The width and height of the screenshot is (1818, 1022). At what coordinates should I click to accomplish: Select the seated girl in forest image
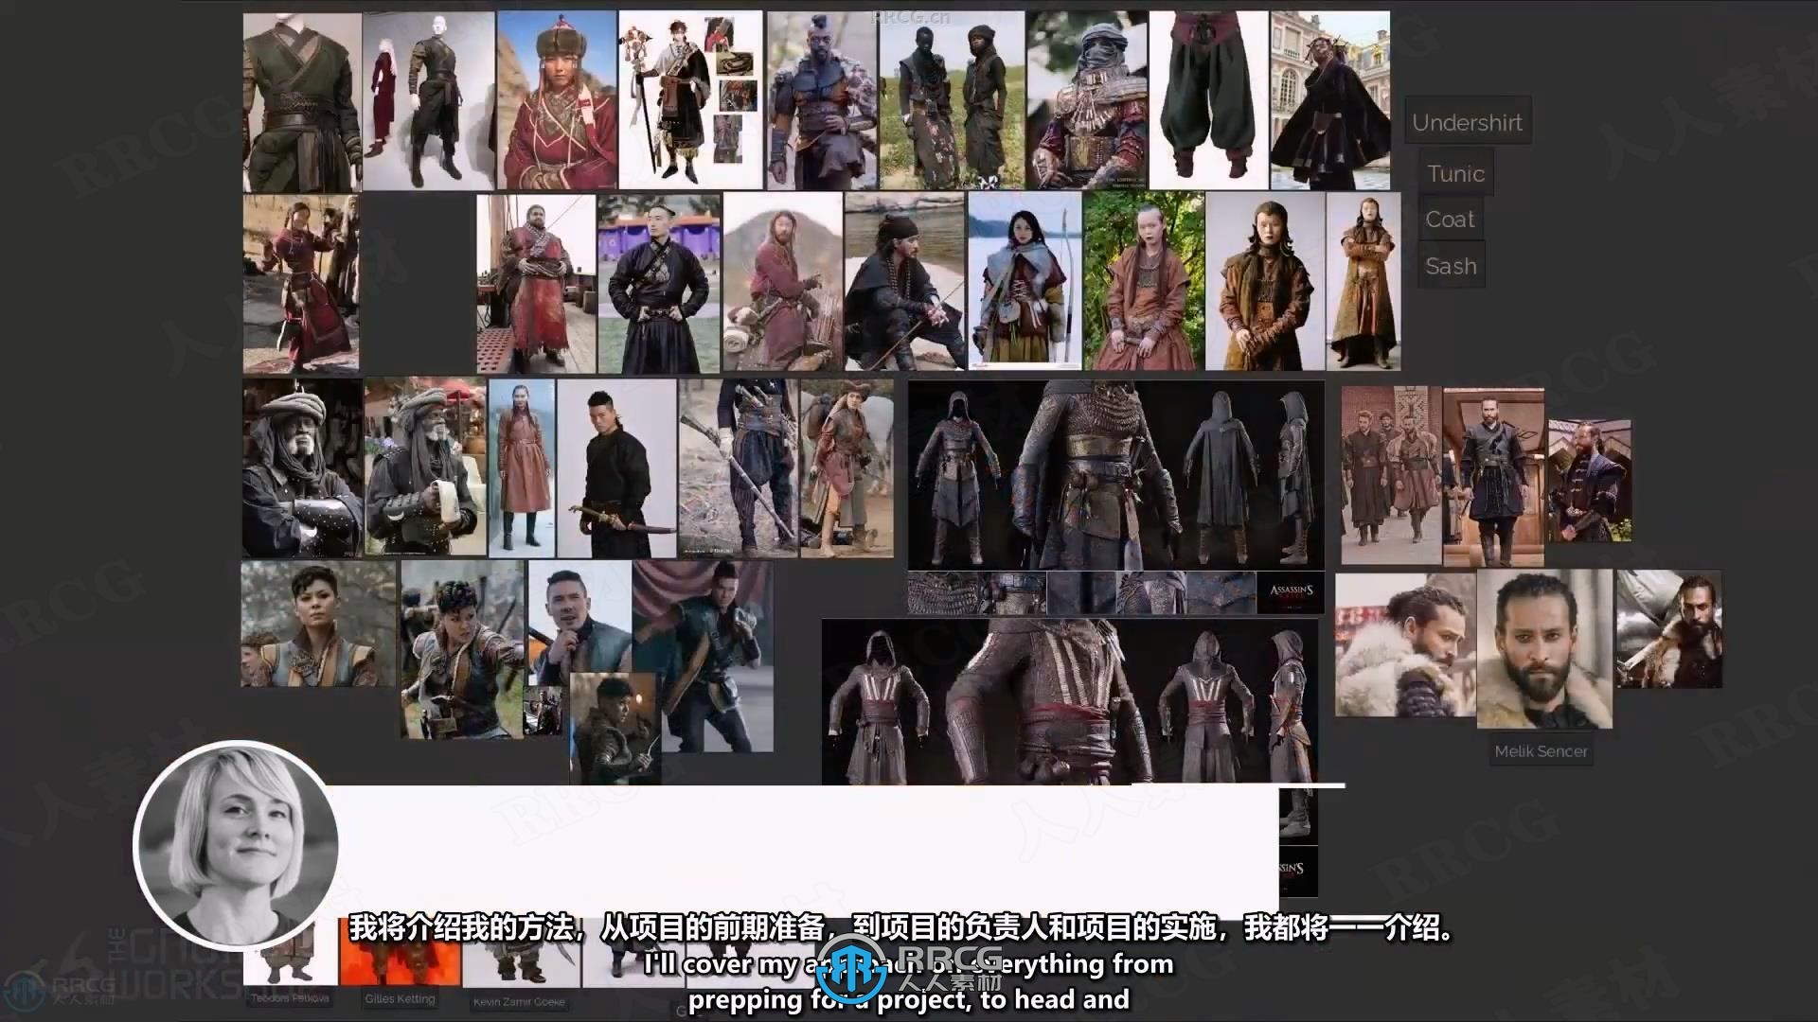[x=1144, y=282]
